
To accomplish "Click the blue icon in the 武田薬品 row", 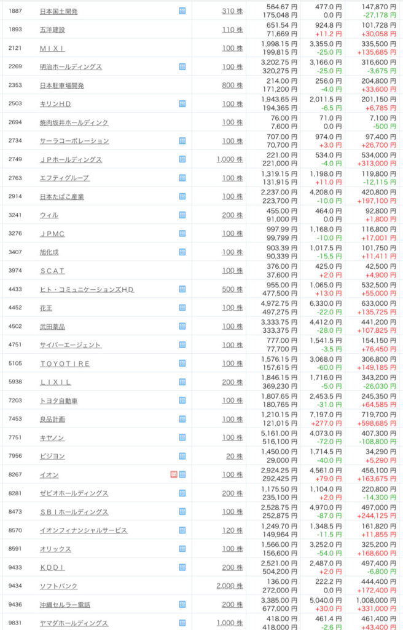I will click(182, 326).
